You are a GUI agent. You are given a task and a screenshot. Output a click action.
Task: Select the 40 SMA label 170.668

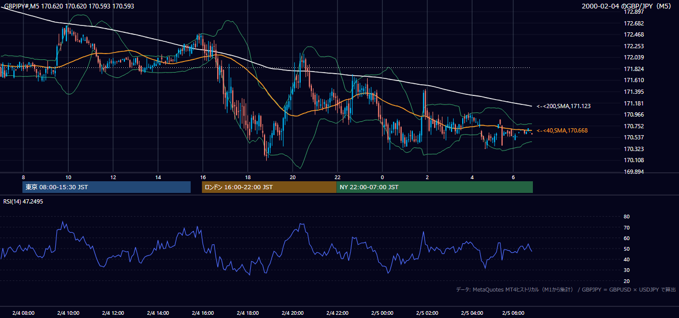coord(562,130)
